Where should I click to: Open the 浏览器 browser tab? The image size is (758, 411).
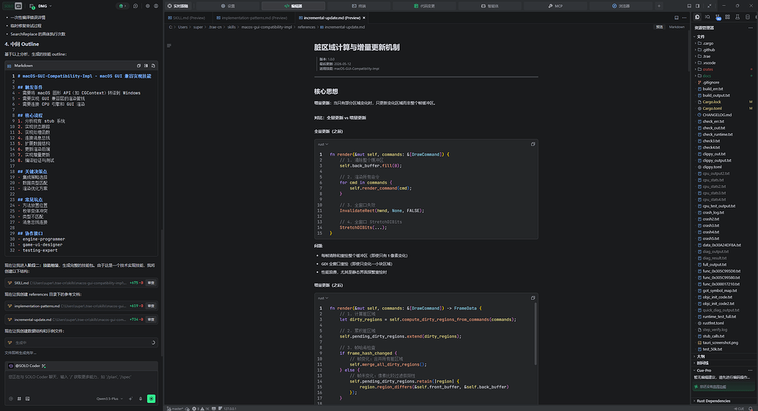(x=621, y=7)
